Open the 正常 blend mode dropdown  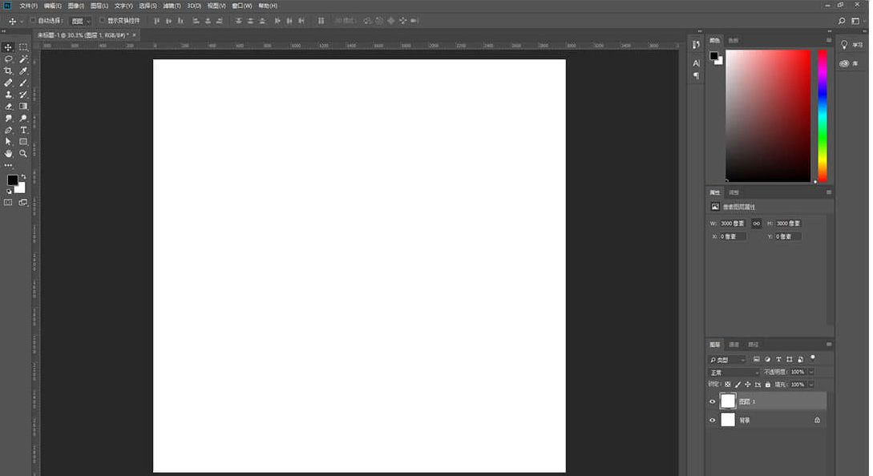[733, 373]
